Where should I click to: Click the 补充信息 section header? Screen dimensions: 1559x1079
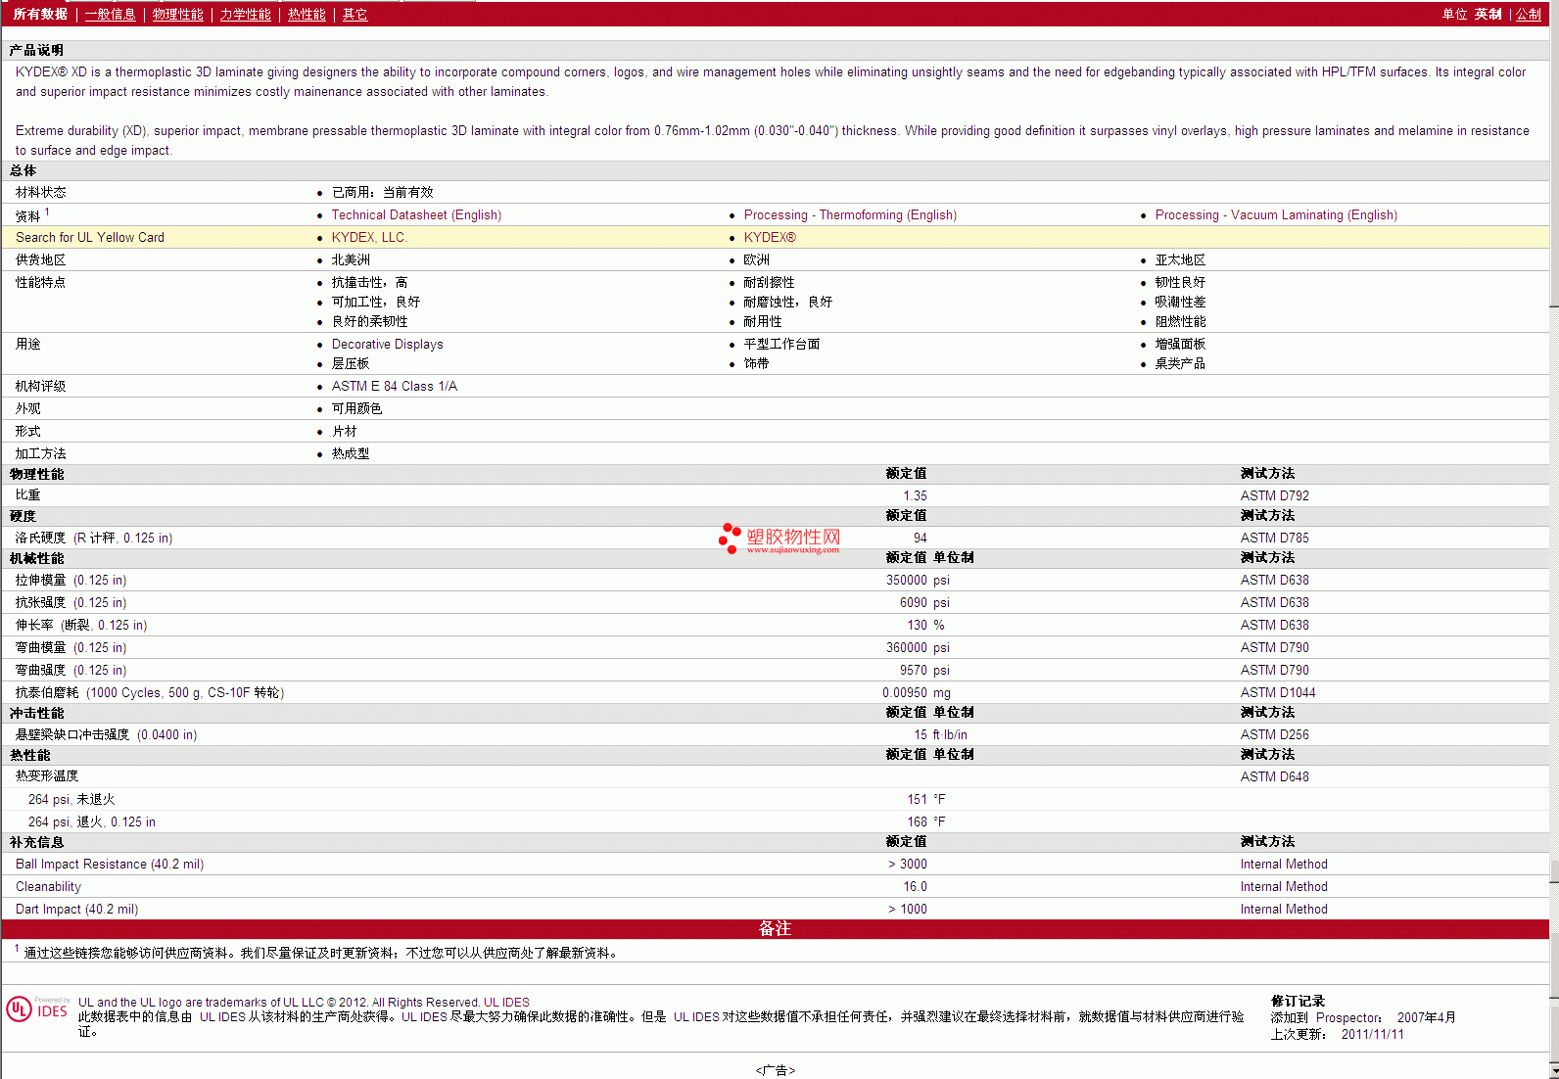(x=36, y=843)
